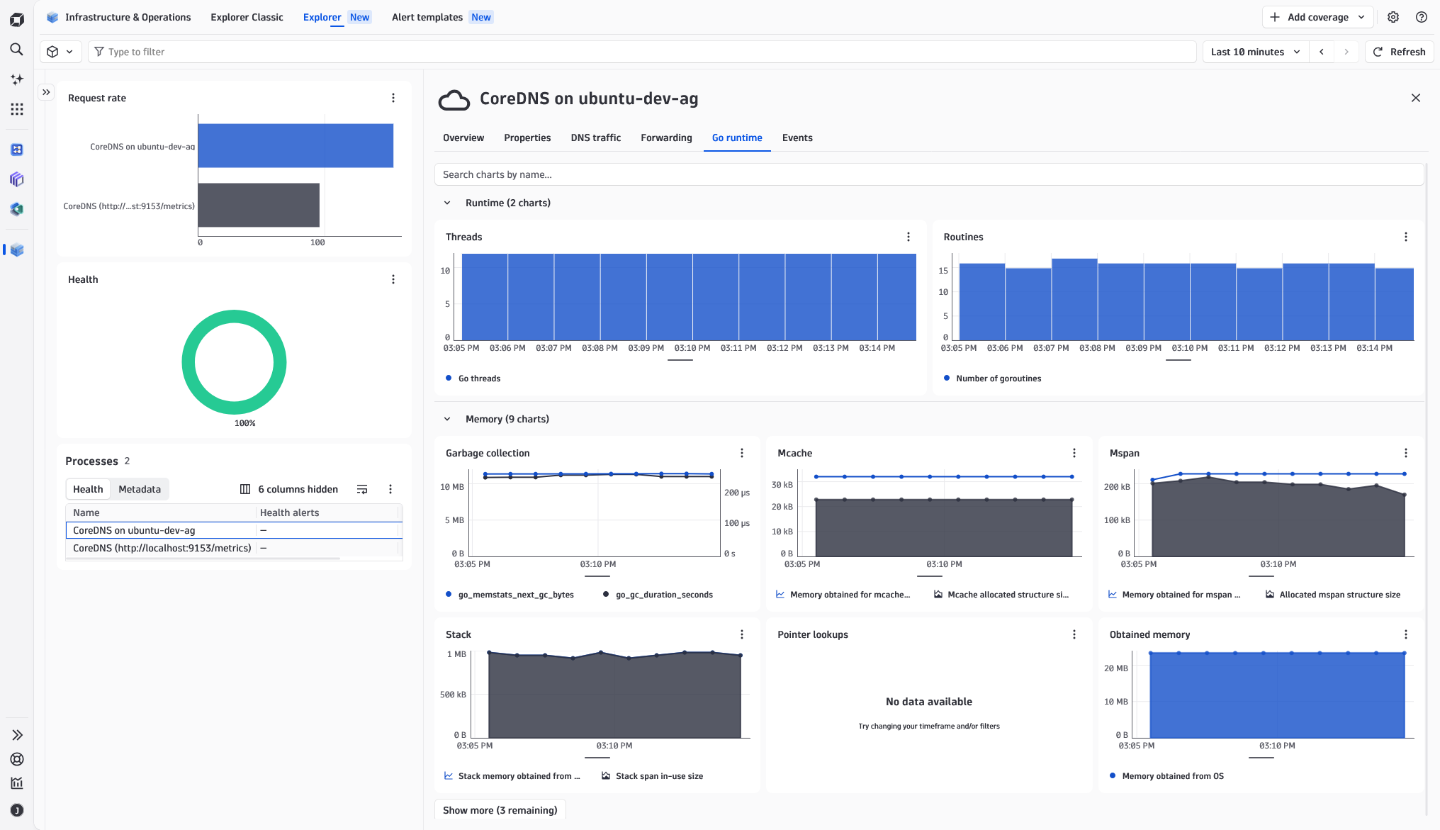The height and width of the screenshot is (830, 1440).
Task: Open the search icon in left sidebar
Action: pyautogui.click(x=17, y=50)
